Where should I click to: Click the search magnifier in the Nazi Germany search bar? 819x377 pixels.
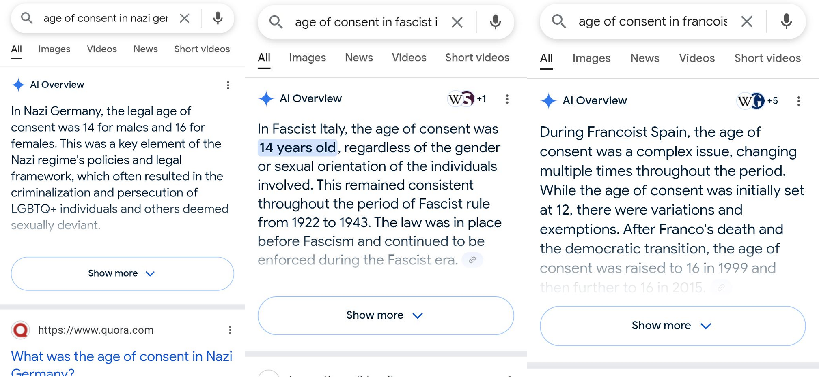coord(27,18)
